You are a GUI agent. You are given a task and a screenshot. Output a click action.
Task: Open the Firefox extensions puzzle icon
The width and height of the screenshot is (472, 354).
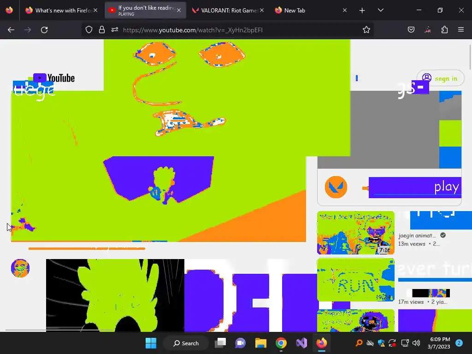pos(444,30)
